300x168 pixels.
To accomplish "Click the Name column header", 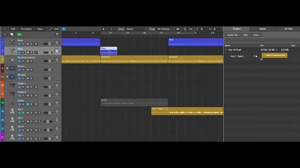I will click(x=227, y=46).
